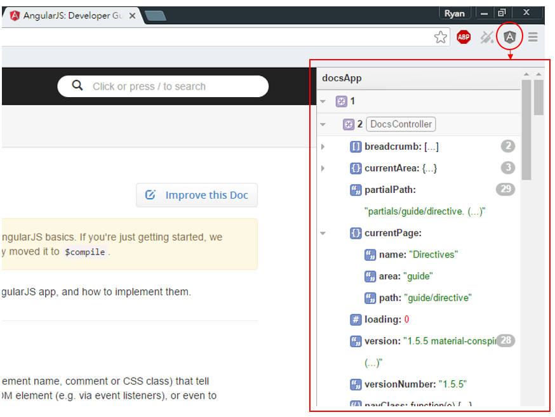Click the version "1.5.5 material-conspi" value
This screenshot has width=555, height=417.
point(450,341)
